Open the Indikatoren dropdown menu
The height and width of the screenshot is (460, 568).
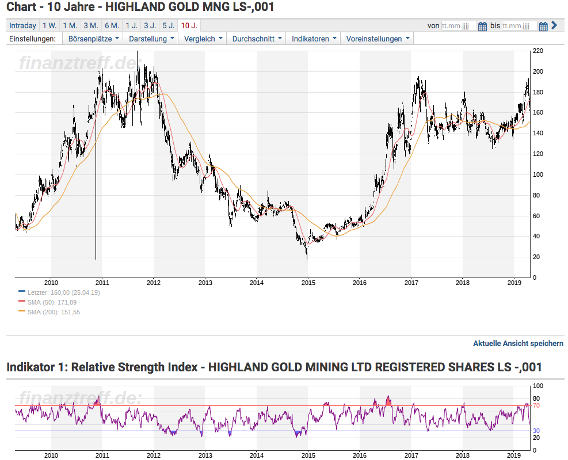click(x=314, y=39)
